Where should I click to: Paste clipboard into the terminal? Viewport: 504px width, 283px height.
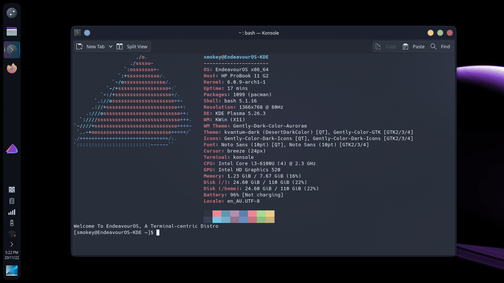tap(414, 46)
